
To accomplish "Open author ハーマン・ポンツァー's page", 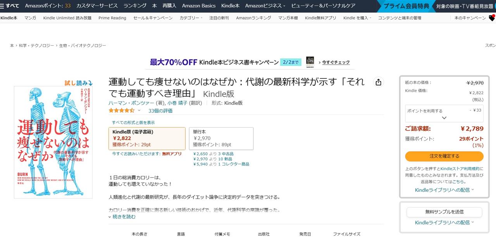I will (132, 103).
